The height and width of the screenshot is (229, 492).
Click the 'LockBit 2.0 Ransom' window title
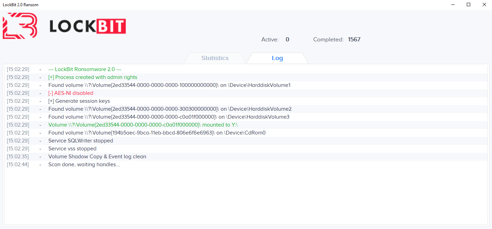[20, 5]
